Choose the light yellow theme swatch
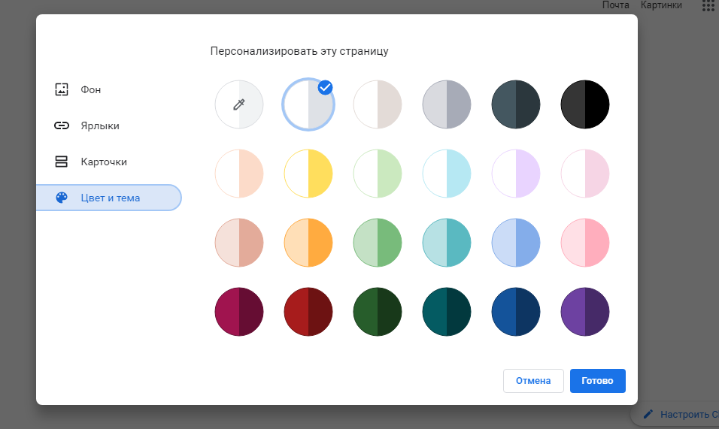 coord(308,174)
